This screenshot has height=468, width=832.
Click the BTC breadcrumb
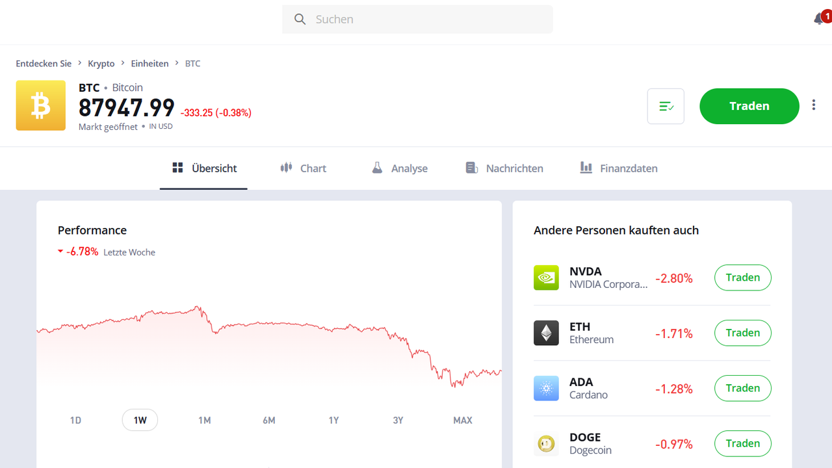(193, 64)
